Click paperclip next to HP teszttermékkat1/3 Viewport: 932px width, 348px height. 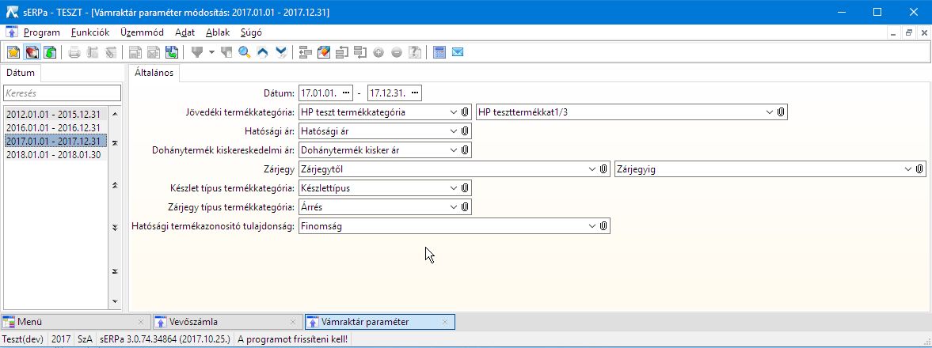pyautogui.click(x=781, y=112)
